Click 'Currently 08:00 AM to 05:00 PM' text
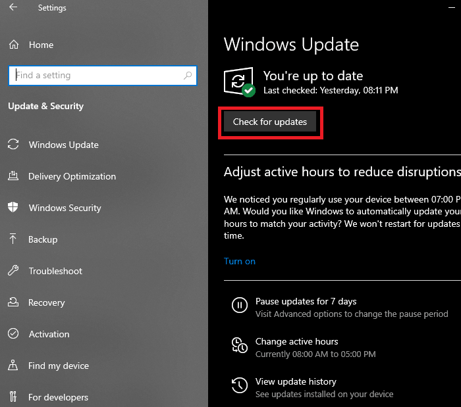The height and width of the screenshot is (407, 461). (x=315, y=354)
